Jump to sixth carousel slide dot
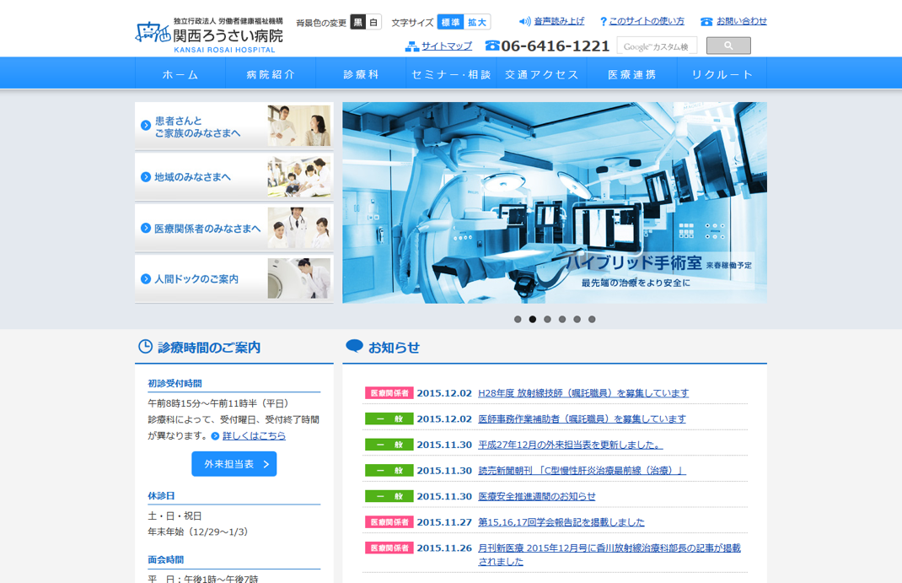 pos(592,319)
